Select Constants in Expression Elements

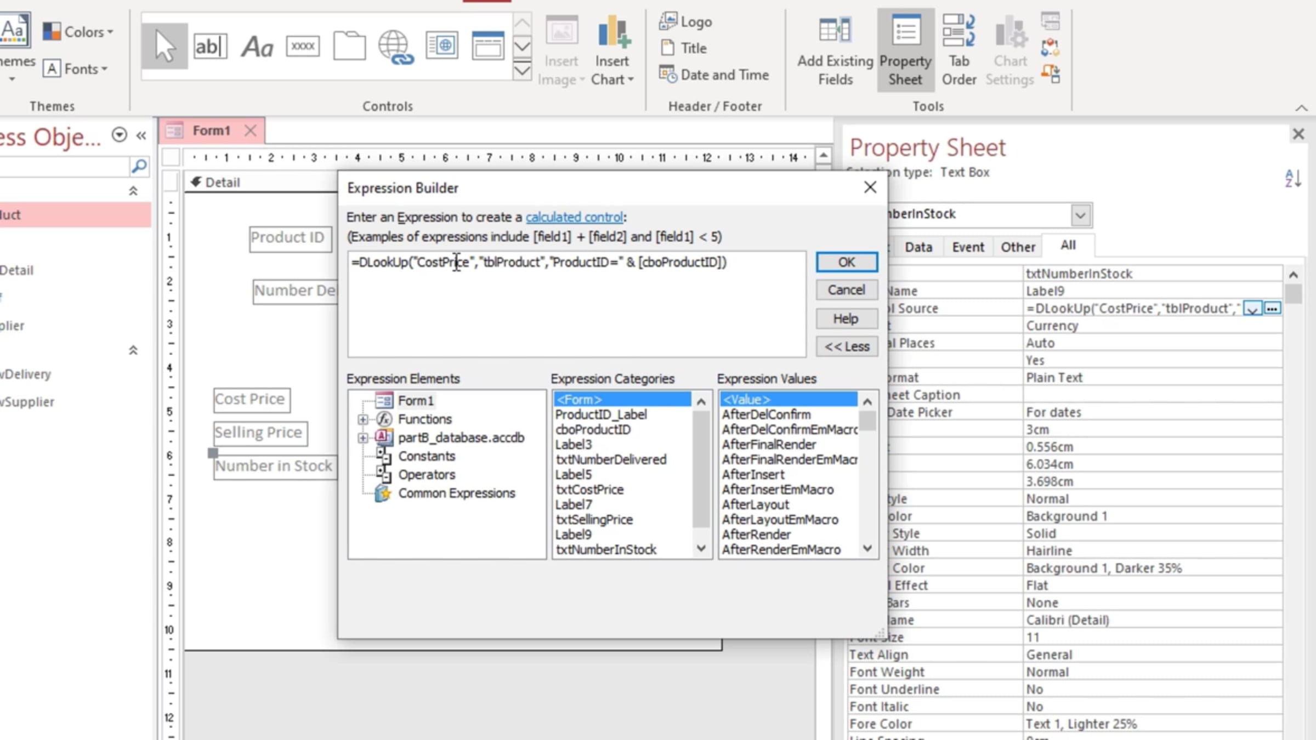pos(427,456)
